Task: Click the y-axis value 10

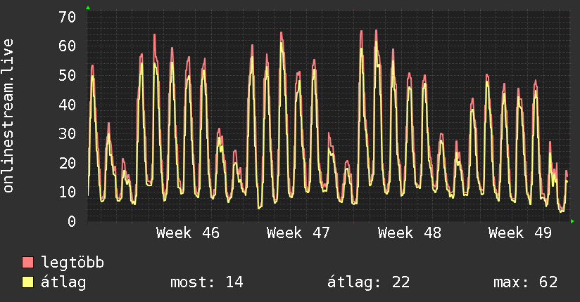Action: pyautogui.click(x=68, y=192)
